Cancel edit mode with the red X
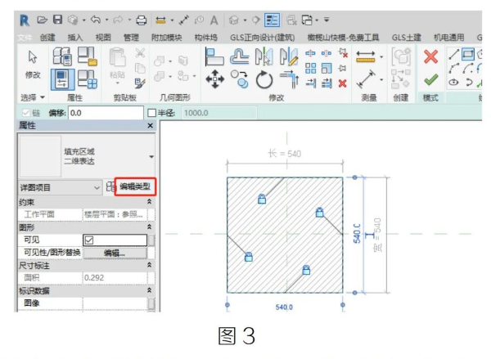Image resolution: width=491 pixels, height=359 pixels. point(431,57)
